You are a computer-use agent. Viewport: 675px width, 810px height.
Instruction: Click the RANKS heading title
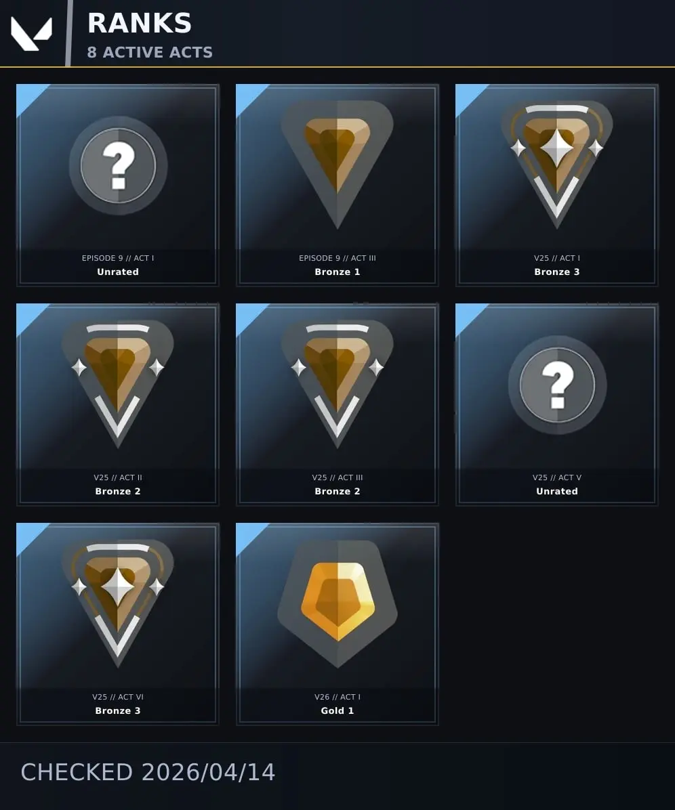coord(140,23)
